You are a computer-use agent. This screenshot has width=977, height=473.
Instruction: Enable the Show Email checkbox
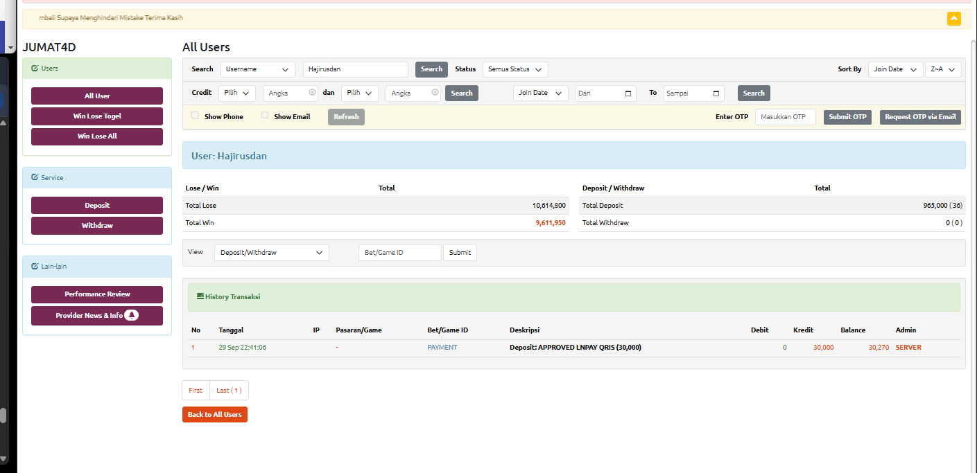[x=265, y=116]
